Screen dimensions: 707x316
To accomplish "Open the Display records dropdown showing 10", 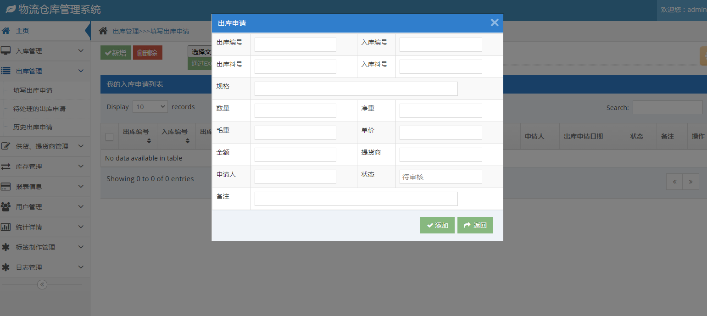I will click(x=150, y=106).
